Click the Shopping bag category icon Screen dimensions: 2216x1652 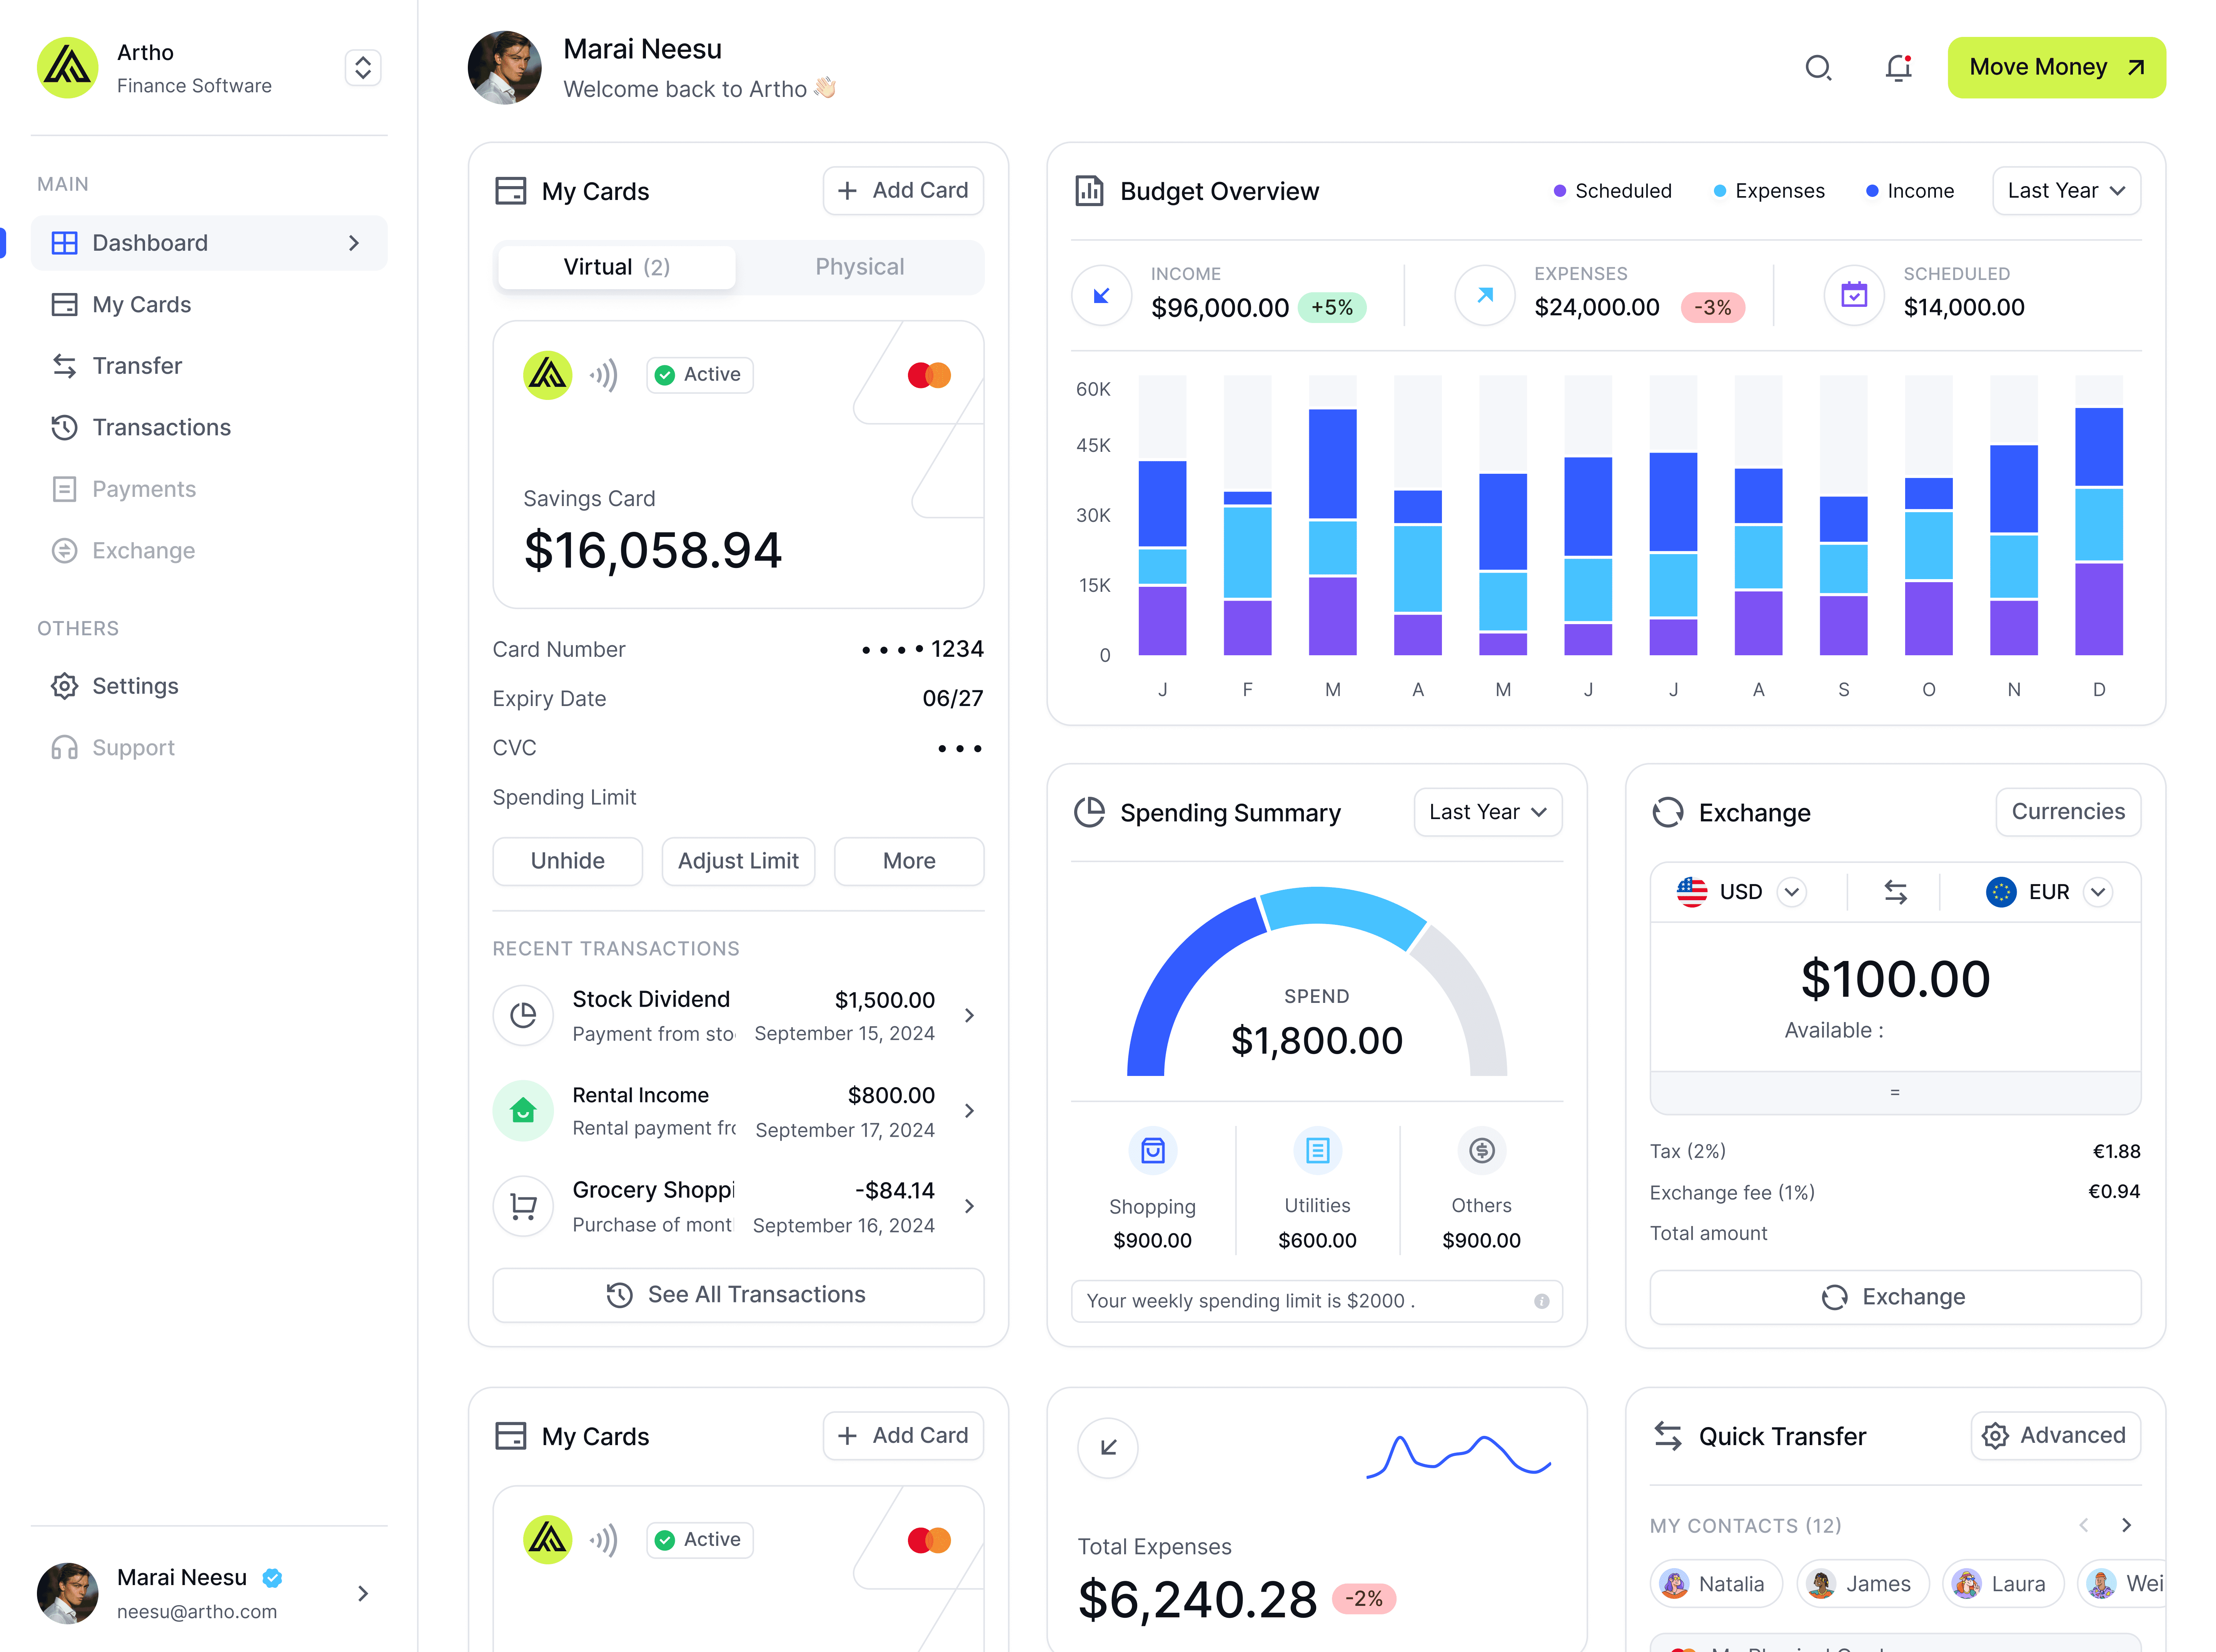[x=1153, y=1150]
